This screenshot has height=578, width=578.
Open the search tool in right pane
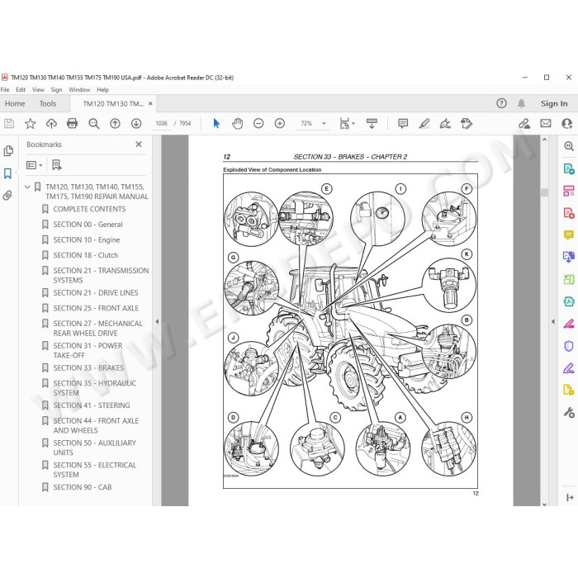point(569,146)
